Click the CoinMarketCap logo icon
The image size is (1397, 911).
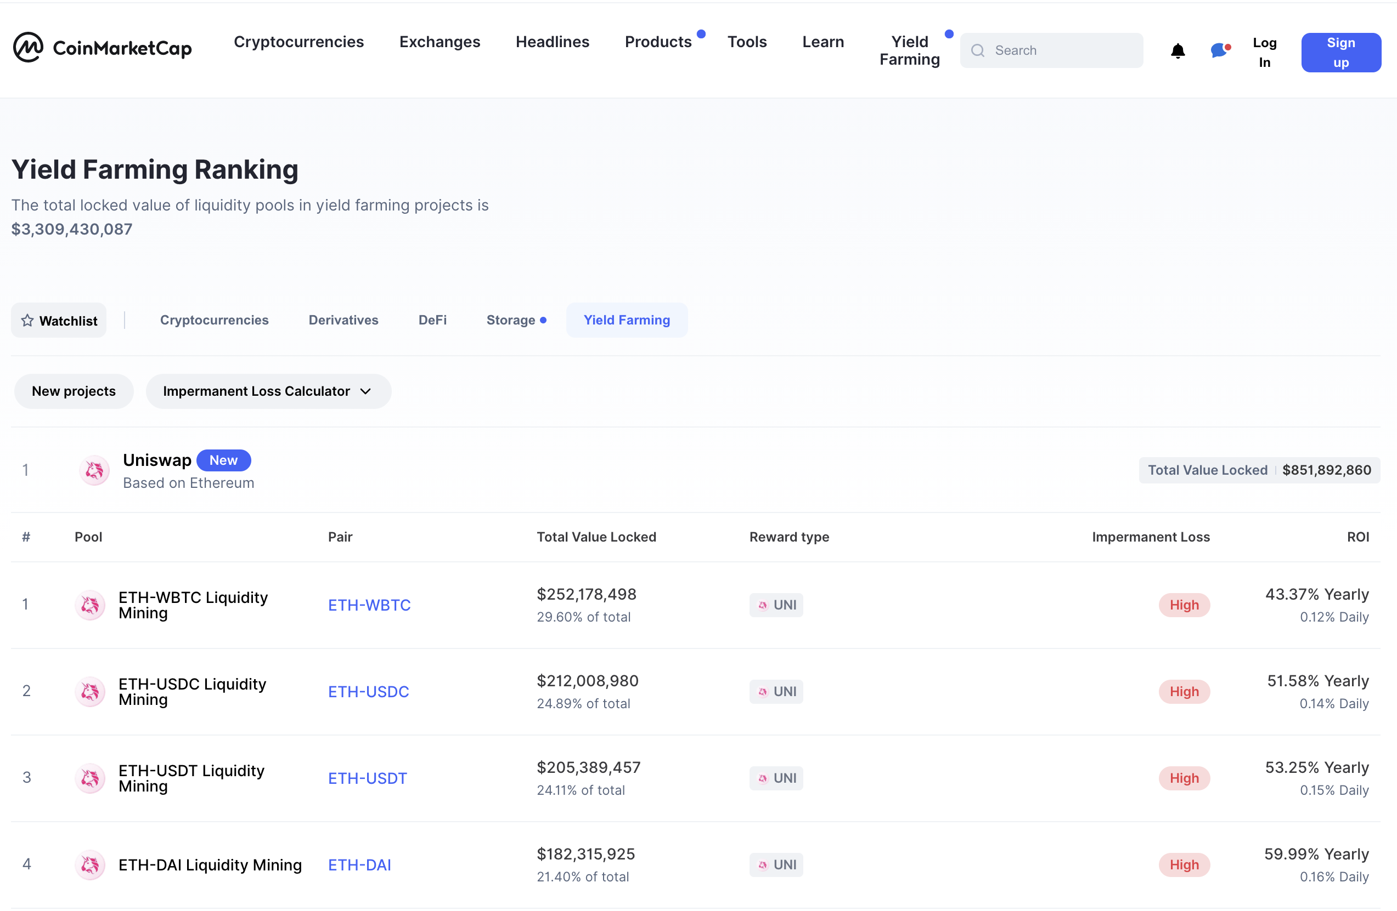click(x=27, y=48)
